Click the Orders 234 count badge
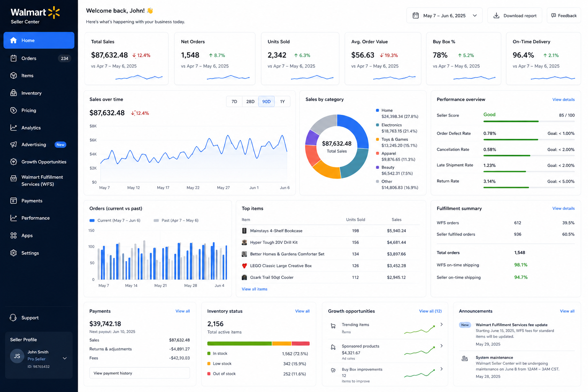Viewport: 588px width, 392px height. 65,58
